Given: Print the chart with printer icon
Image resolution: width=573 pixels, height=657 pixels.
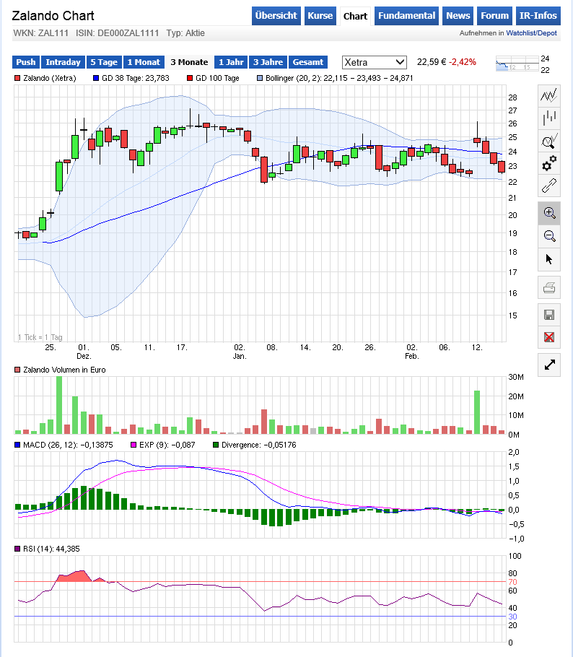Looking at the screenshot, I should [x=548, y=287].
